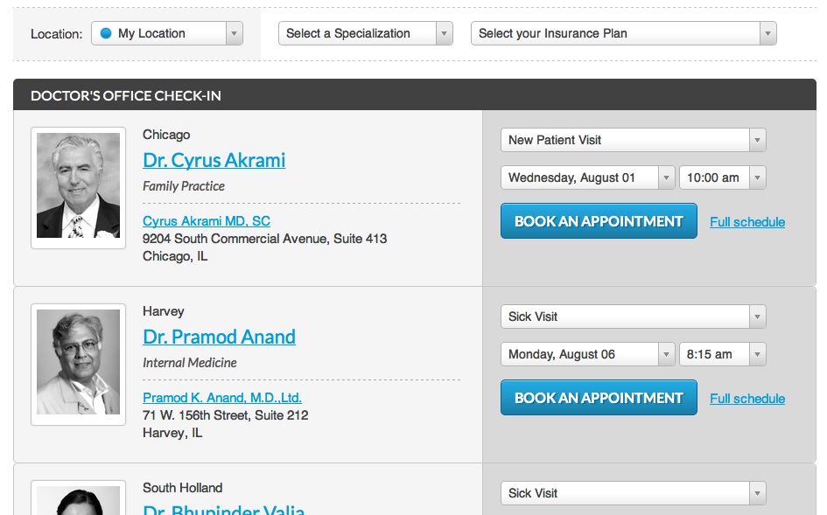827x515 pixels.
Task: Open Cyrus Akrami MD, SC practice link
Action: coord(207,221)
